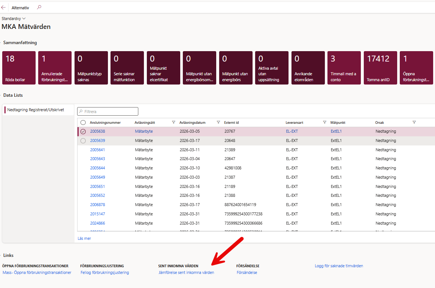Collapse the Links section
The height and width of the screenshot is (288, 435).
click(8, 255)
